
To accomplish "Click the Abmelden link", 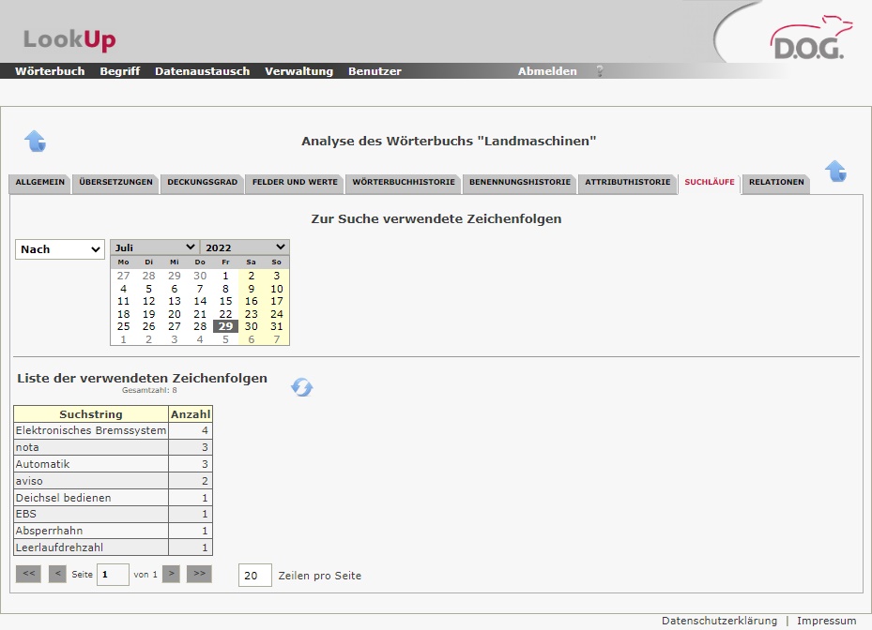I will pos(547,71).
